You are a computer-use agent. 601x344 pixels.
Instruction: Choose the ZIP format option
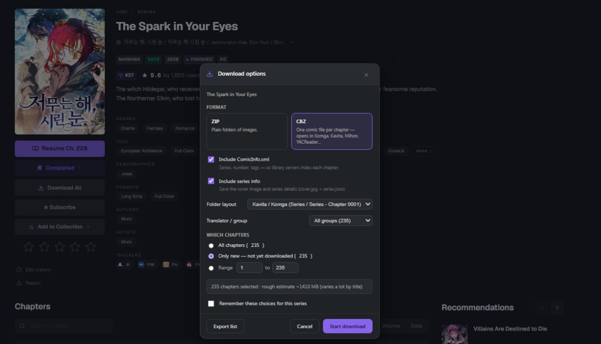(x=247, y=131)
